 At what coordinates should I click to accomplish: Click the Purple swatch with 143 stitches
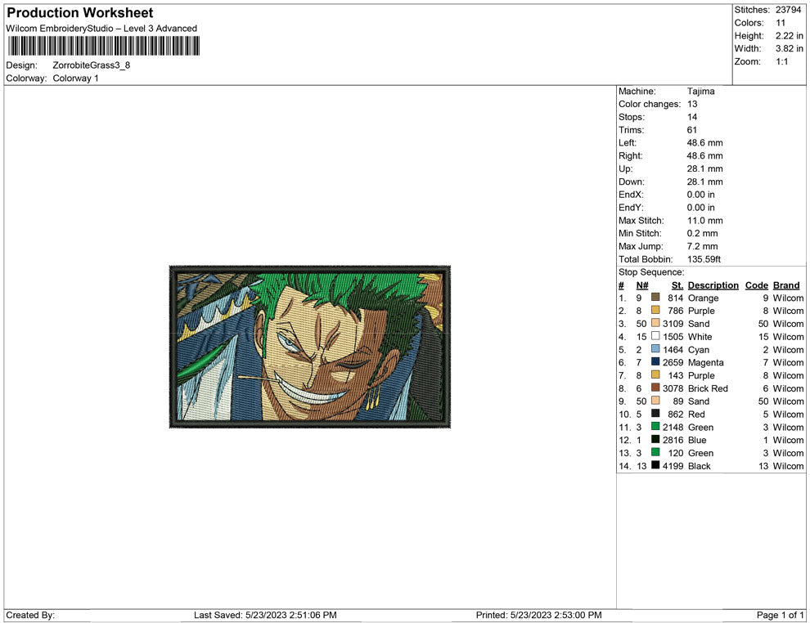point(655,374)
